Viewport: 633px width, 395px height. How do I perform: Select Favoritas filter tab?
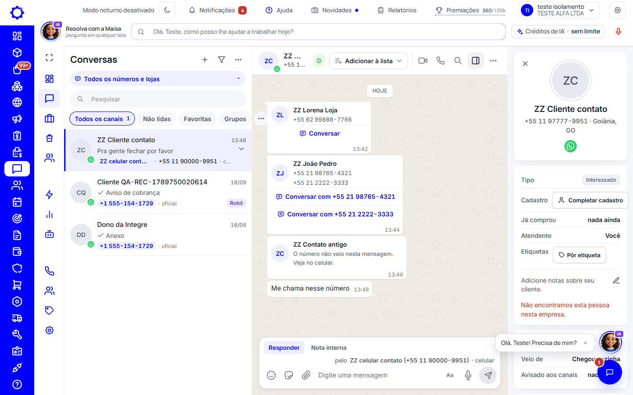click(x=197, y=119)
